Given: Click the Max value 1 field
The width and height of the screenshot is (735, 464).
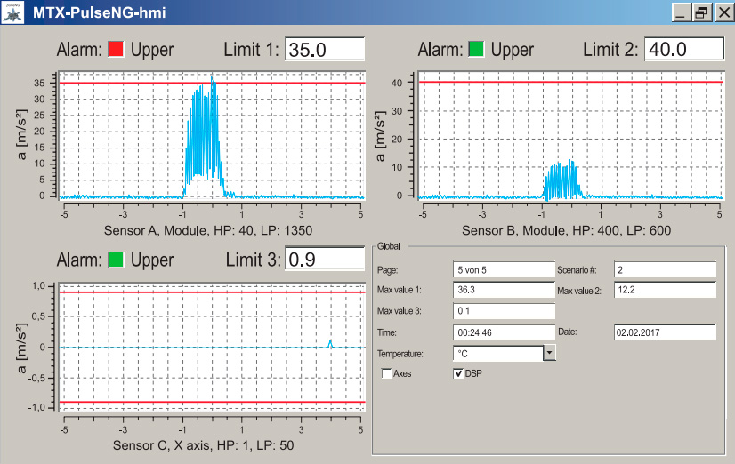Looking at the screenshot, I should [x=504, y=291].
